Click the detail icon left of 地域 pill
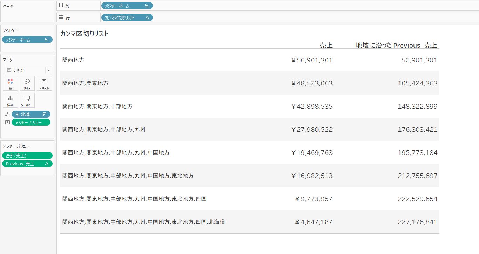 [x=7, y=115]
